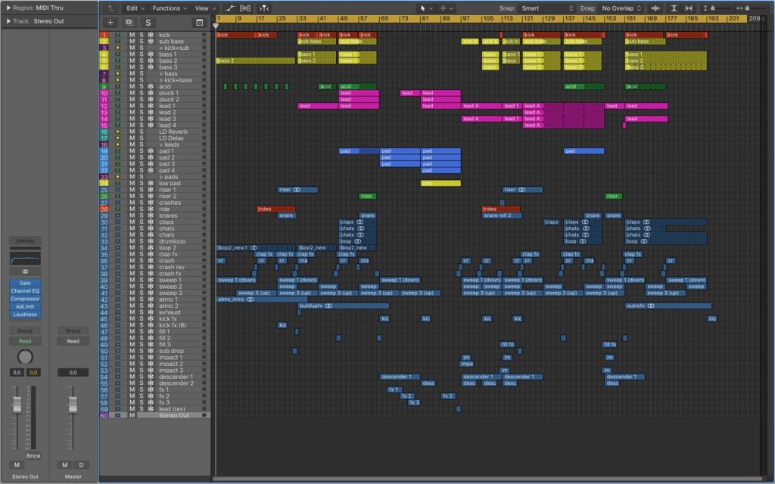Click the back-arrow icon left of Edit
Image resolution: width=775 pixels, height=484 pixels.
pos(110,8)
